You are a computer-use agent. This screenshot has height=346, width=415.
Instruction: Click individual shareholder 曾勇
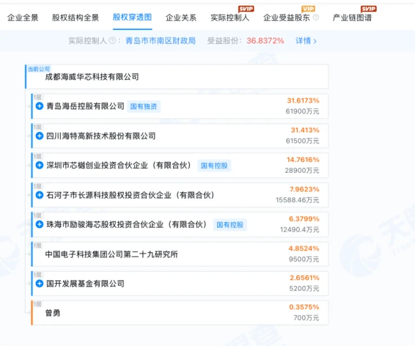coord(52,313)
